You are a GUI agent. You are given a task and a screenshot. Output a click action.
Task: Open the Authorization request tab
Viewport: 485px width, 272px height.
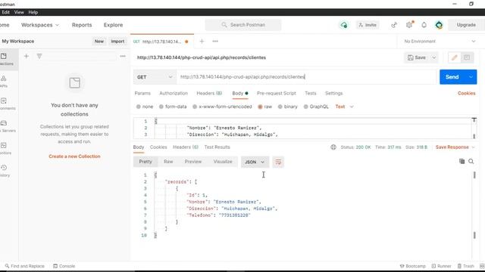174,93
